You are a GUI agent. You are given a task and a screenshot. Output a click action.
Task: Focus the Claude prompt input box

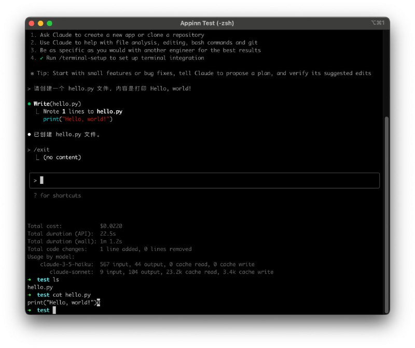208,180
